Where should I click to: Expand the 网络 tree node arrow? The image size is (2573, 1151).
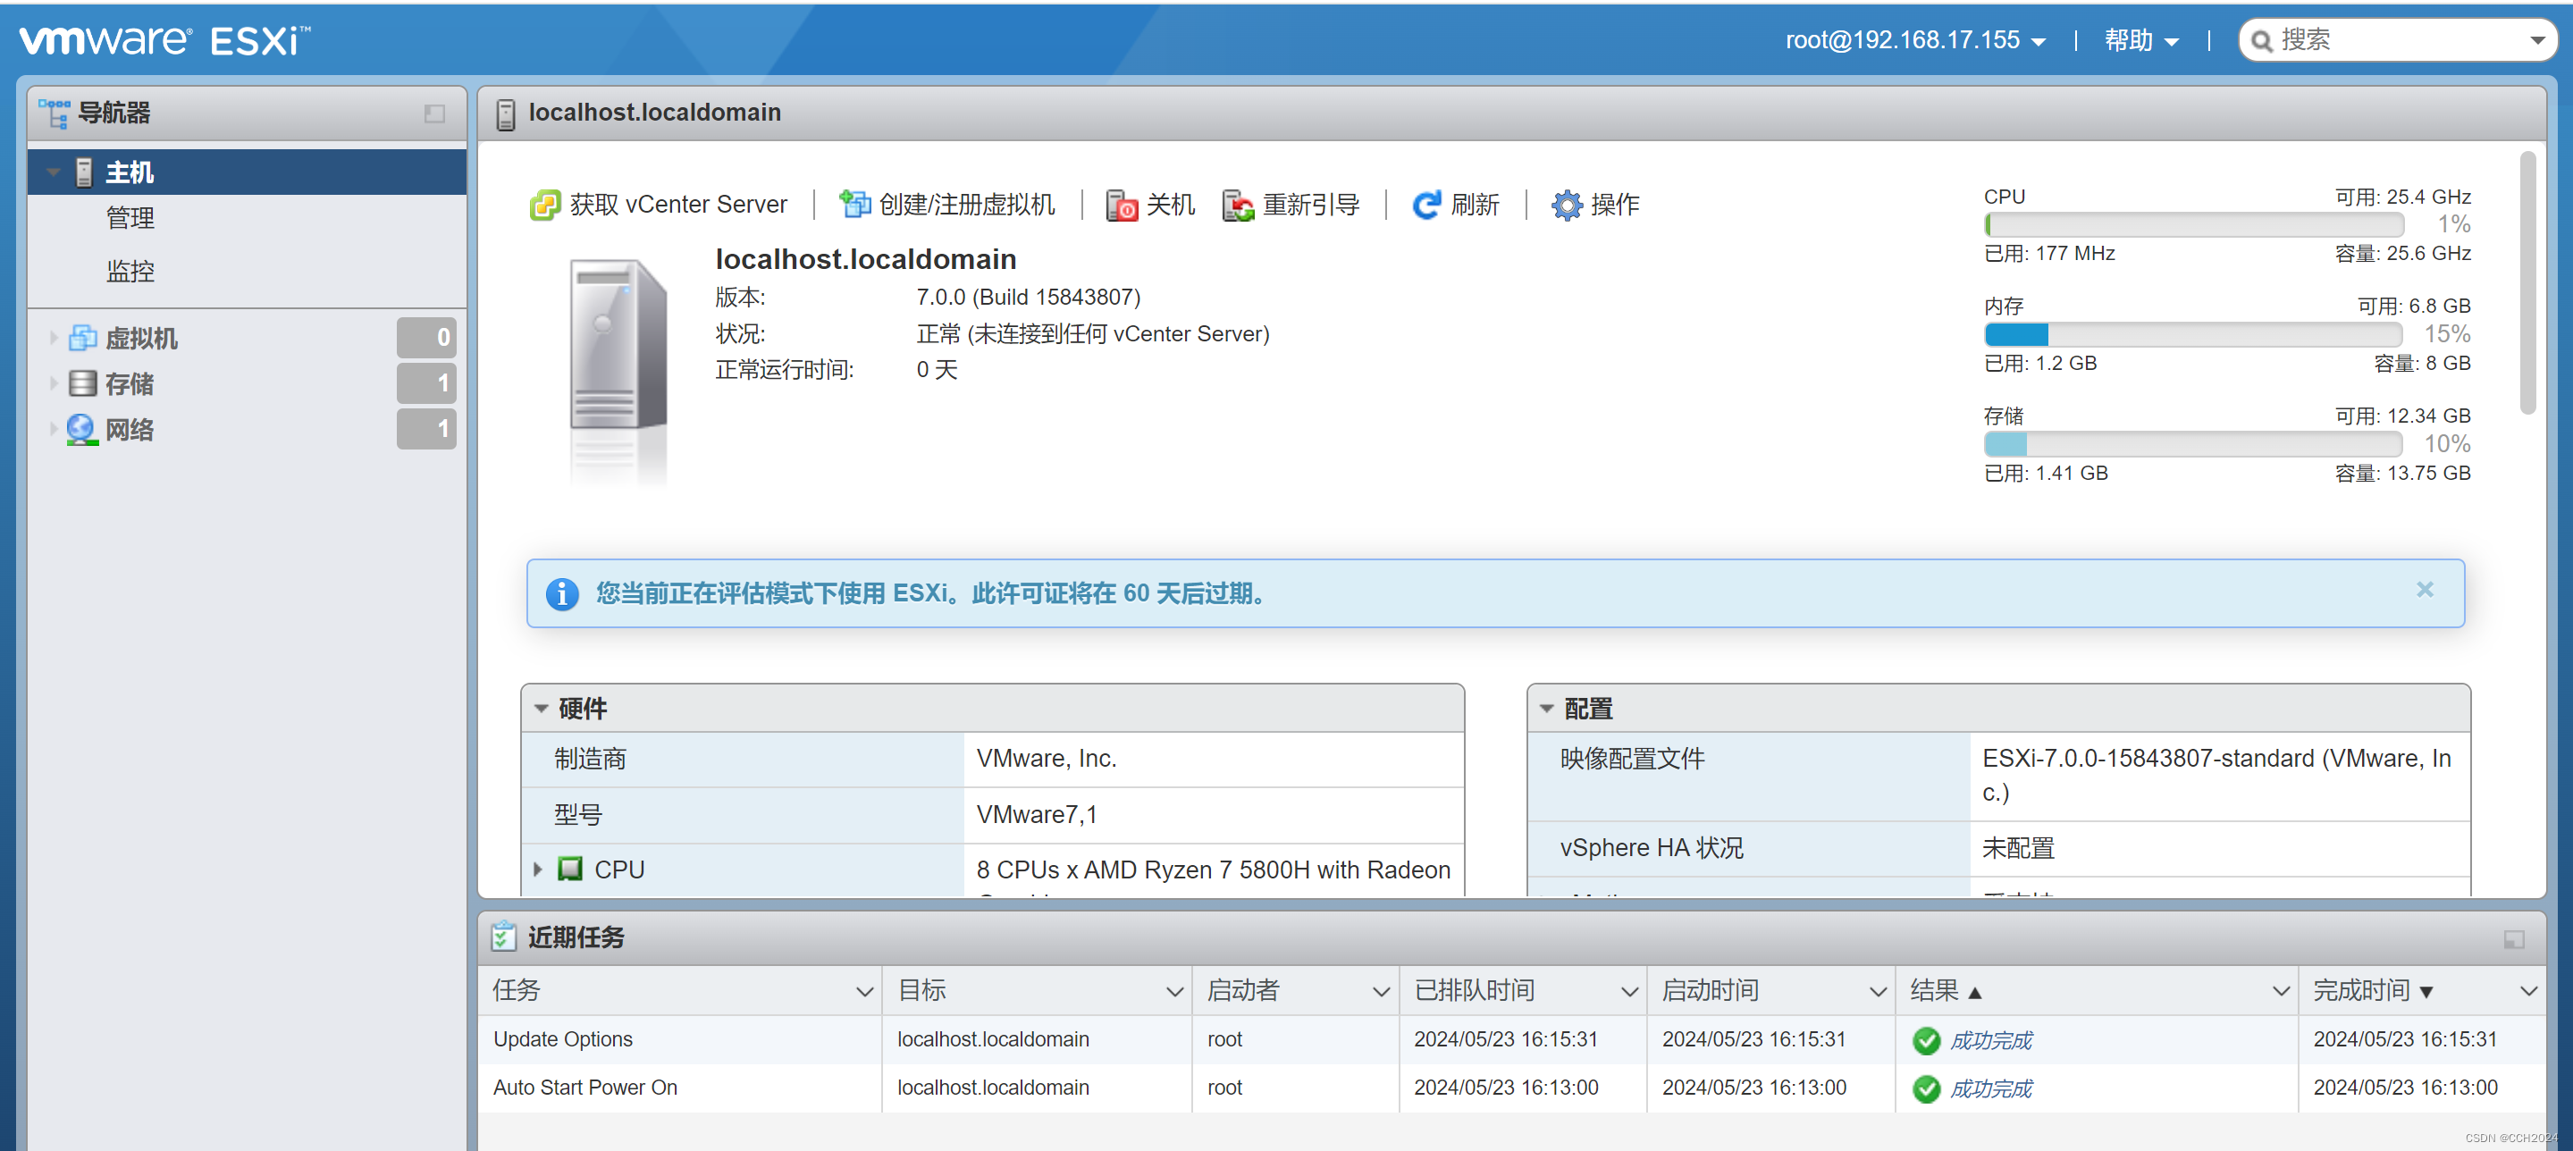53,430
